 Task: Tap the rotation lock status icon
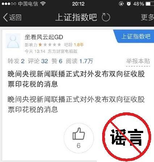coord(121,4)
